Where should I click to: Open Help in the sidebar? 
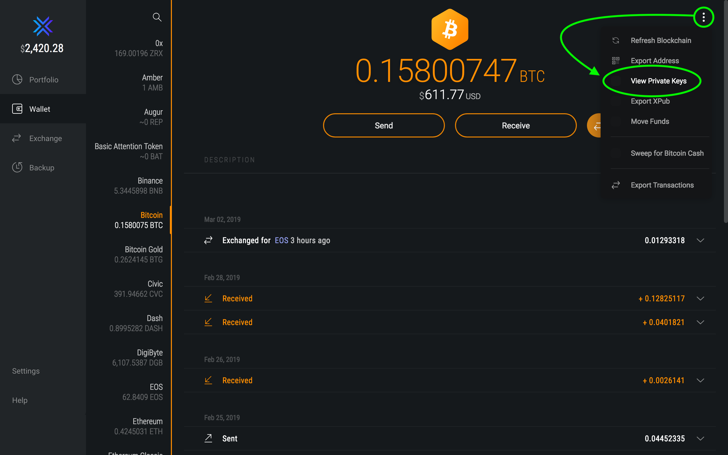(20, 400)
